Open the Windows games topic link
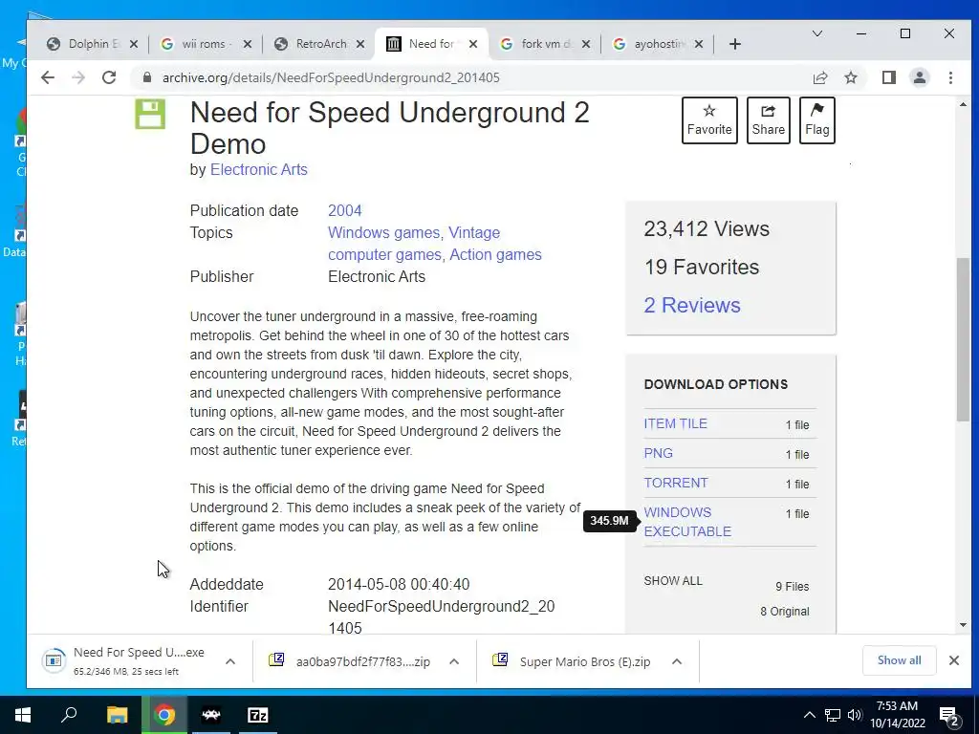 click(385, 232)
